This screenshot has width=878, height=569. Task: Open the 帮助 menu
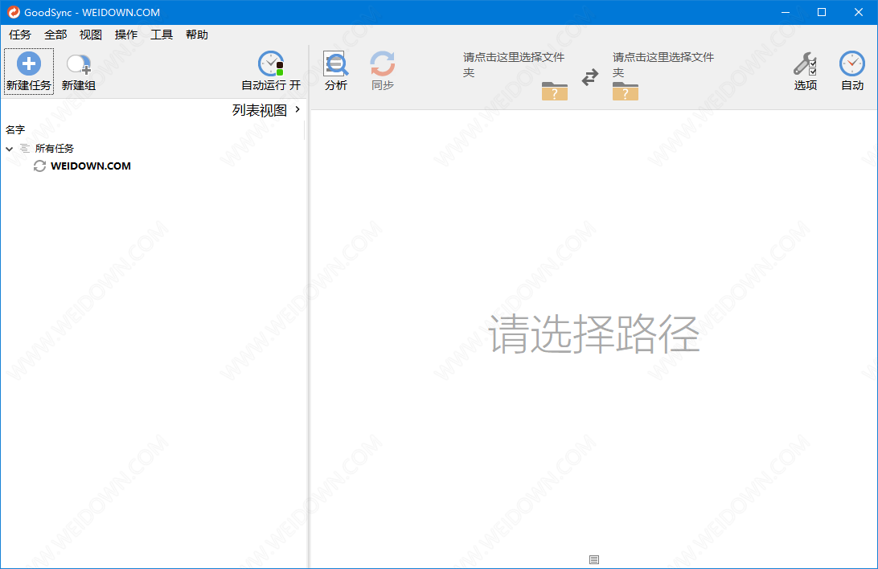tap(197, 35)
